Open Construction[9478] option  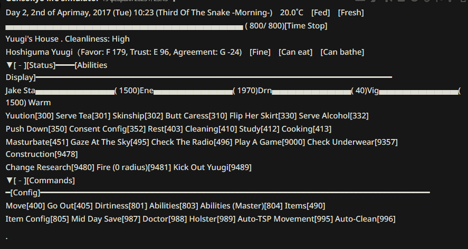click(42, 154)
